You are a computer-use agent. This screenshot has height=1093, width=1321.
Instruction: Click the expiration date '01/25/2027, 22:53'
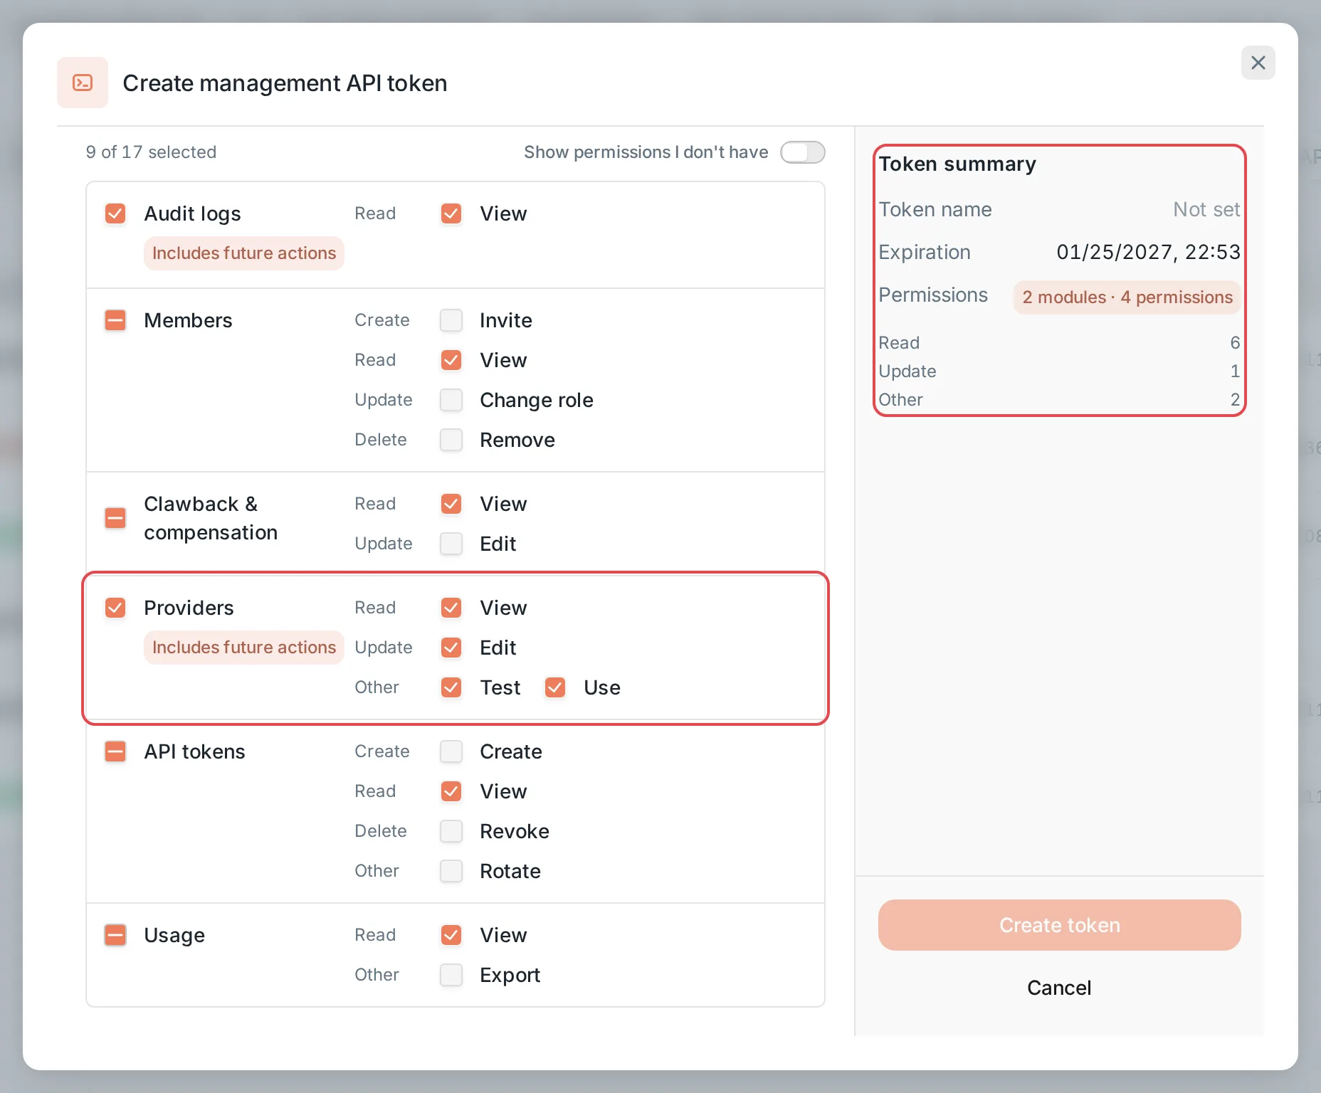point(1148,252)
